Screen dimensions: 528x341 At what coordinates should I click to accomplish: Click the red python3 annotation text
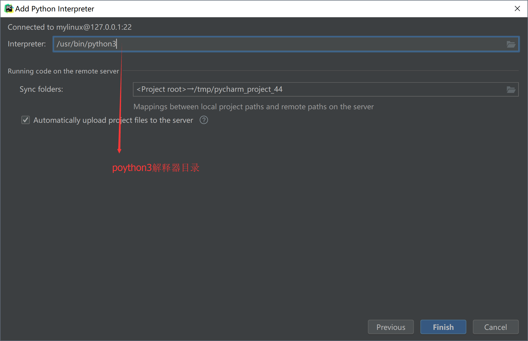(x=156, y=168)
